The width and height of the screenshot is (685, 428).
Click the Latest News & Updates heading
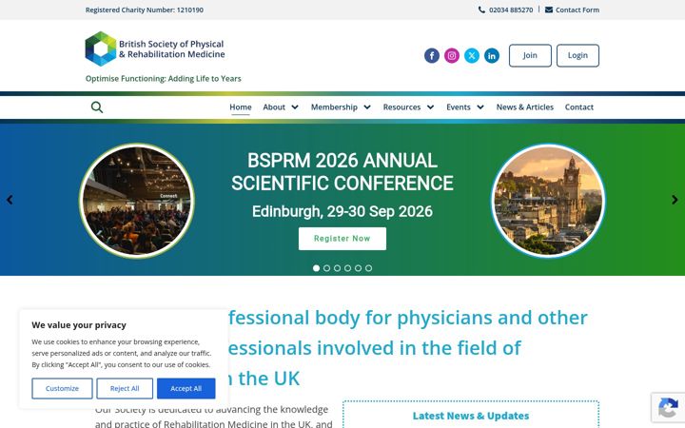[x=471, y=416]
